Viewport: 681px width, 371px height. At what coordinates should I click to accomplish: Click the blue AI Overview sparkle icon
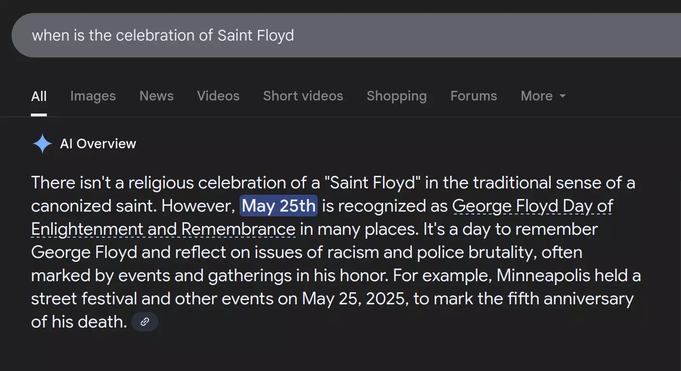[x=42, y=143]
